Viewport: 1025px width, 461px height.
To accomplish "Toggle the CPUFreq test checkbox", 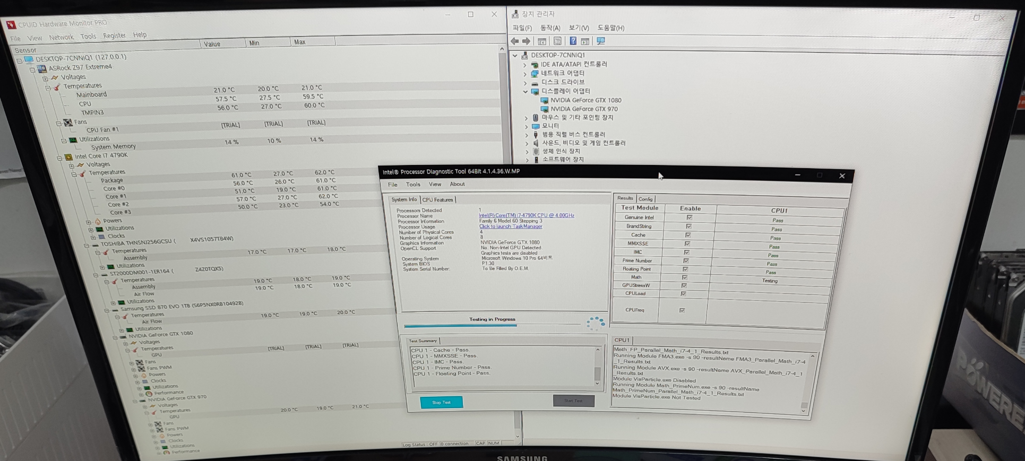I will point(682,310).
